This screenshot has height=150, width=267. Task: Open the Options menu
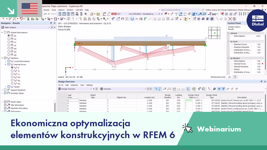[x=61, y=10]
